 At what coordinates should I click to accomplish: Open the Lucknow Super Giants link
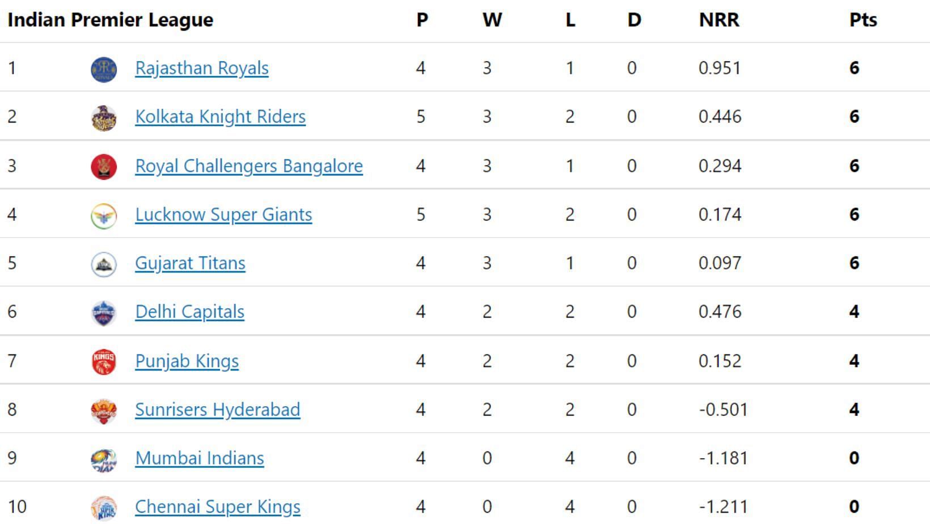[223, 214]
